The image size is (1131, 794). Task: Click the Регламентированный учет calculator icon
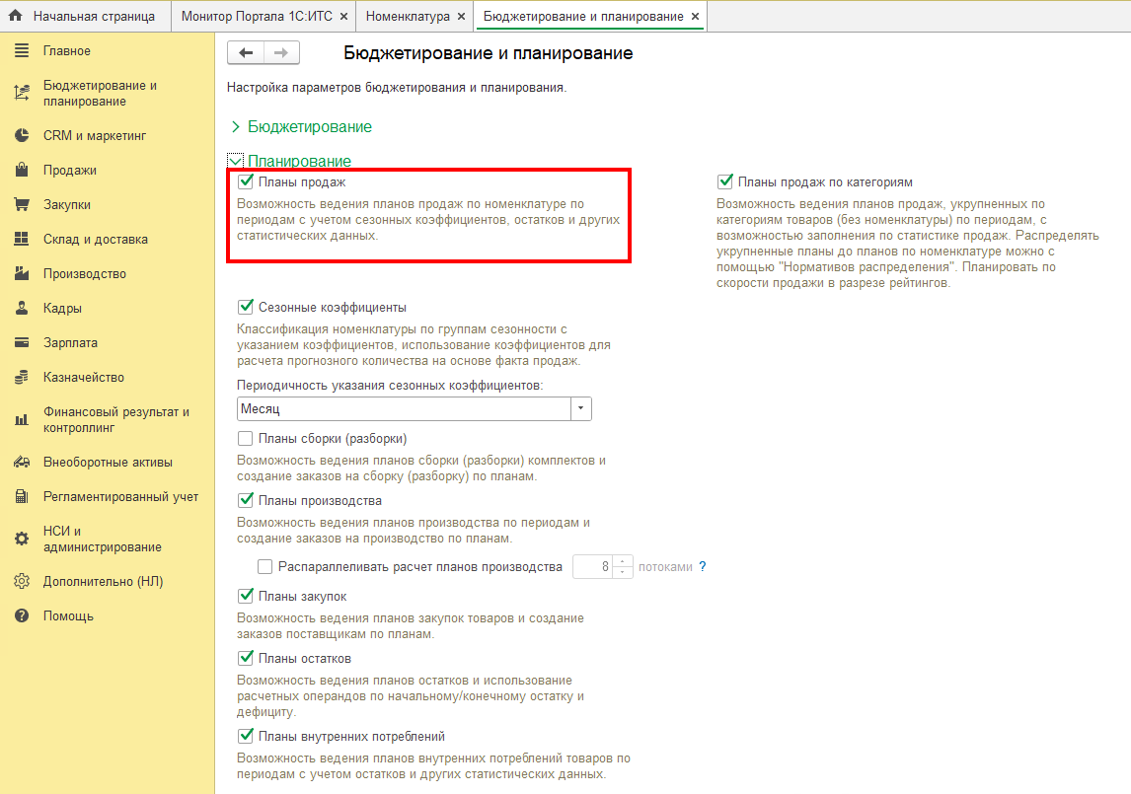tap(22, 496)
